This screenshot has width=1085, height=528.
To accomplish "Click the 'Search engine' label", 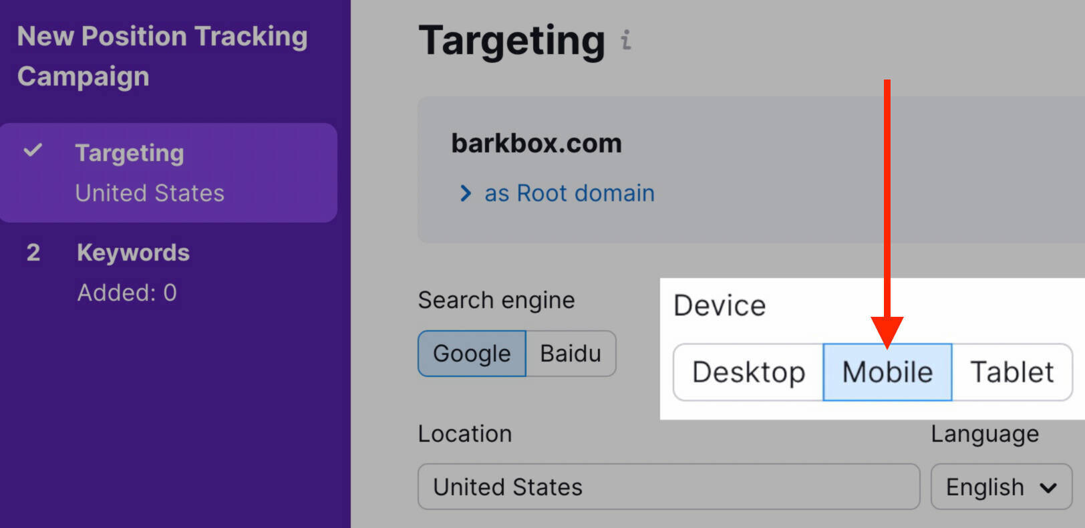I will point(496,300).
